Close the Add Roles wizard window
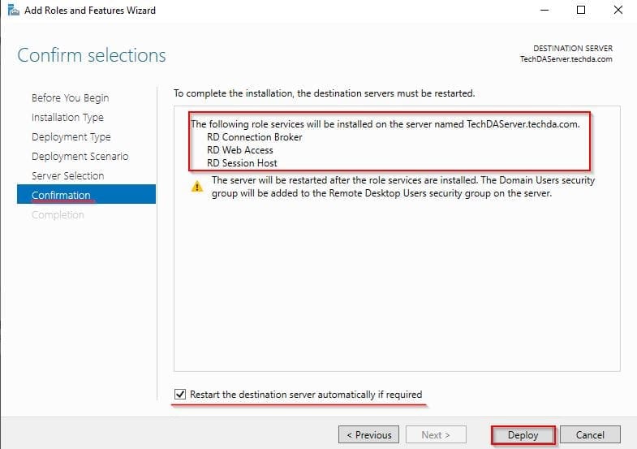637x449 pixels. coord(618,11)
